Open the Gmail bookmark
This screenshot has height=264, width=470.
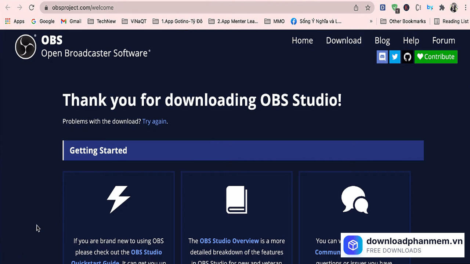tap(71, 21)
